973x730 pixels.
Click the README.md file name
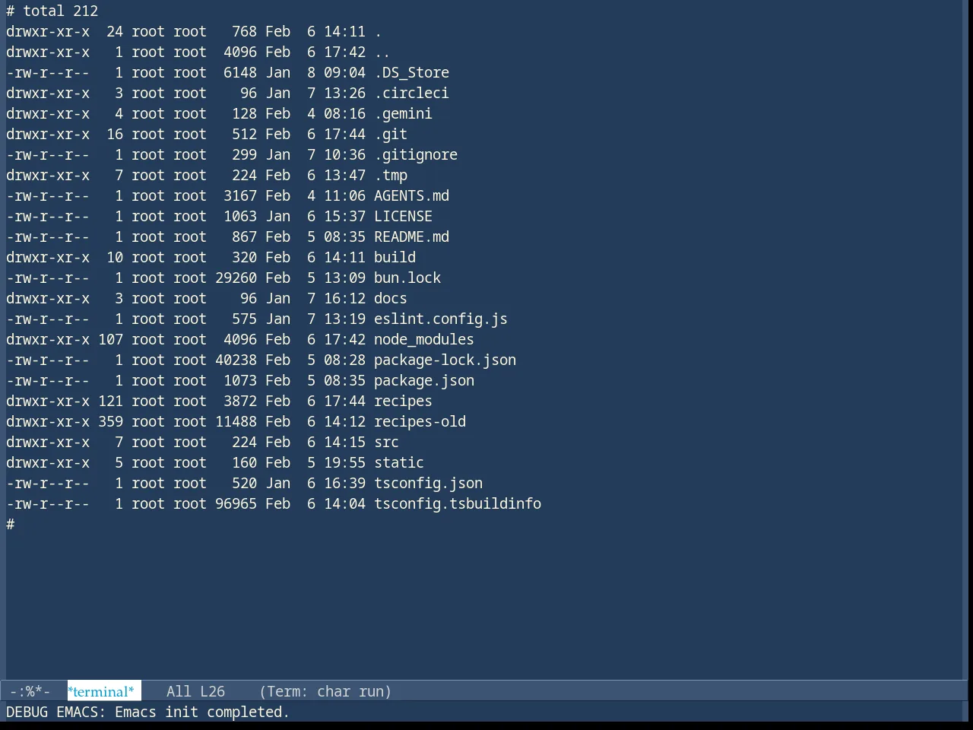click(x=411, y=236)
